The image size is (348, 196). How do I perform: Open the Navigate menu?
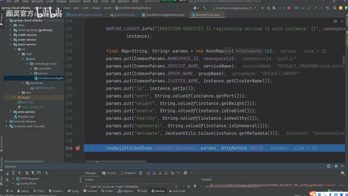coord(38,1)
